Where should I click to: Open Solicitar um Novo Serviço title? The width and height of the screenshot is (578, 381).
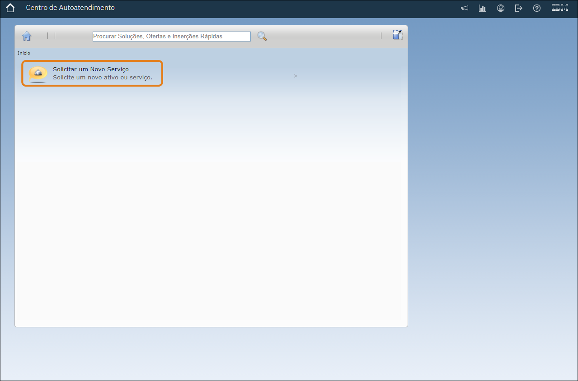pyautogui.click(x=91, y=69)
